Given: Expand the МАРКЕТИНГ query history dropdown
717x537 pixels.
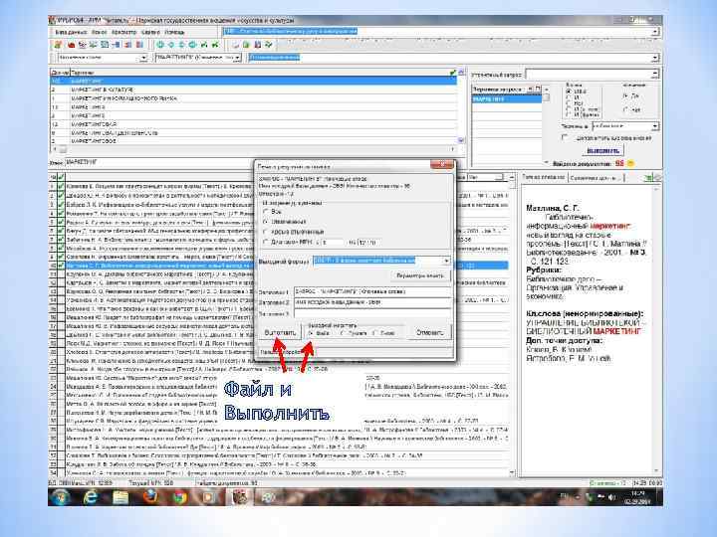Looking at the screenshot, I should coord(237,58).
